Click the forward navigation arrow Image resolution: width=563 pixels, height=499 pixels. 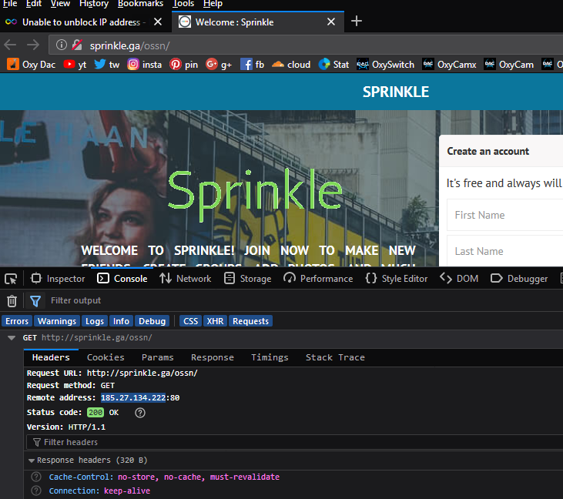click(33, 45)
